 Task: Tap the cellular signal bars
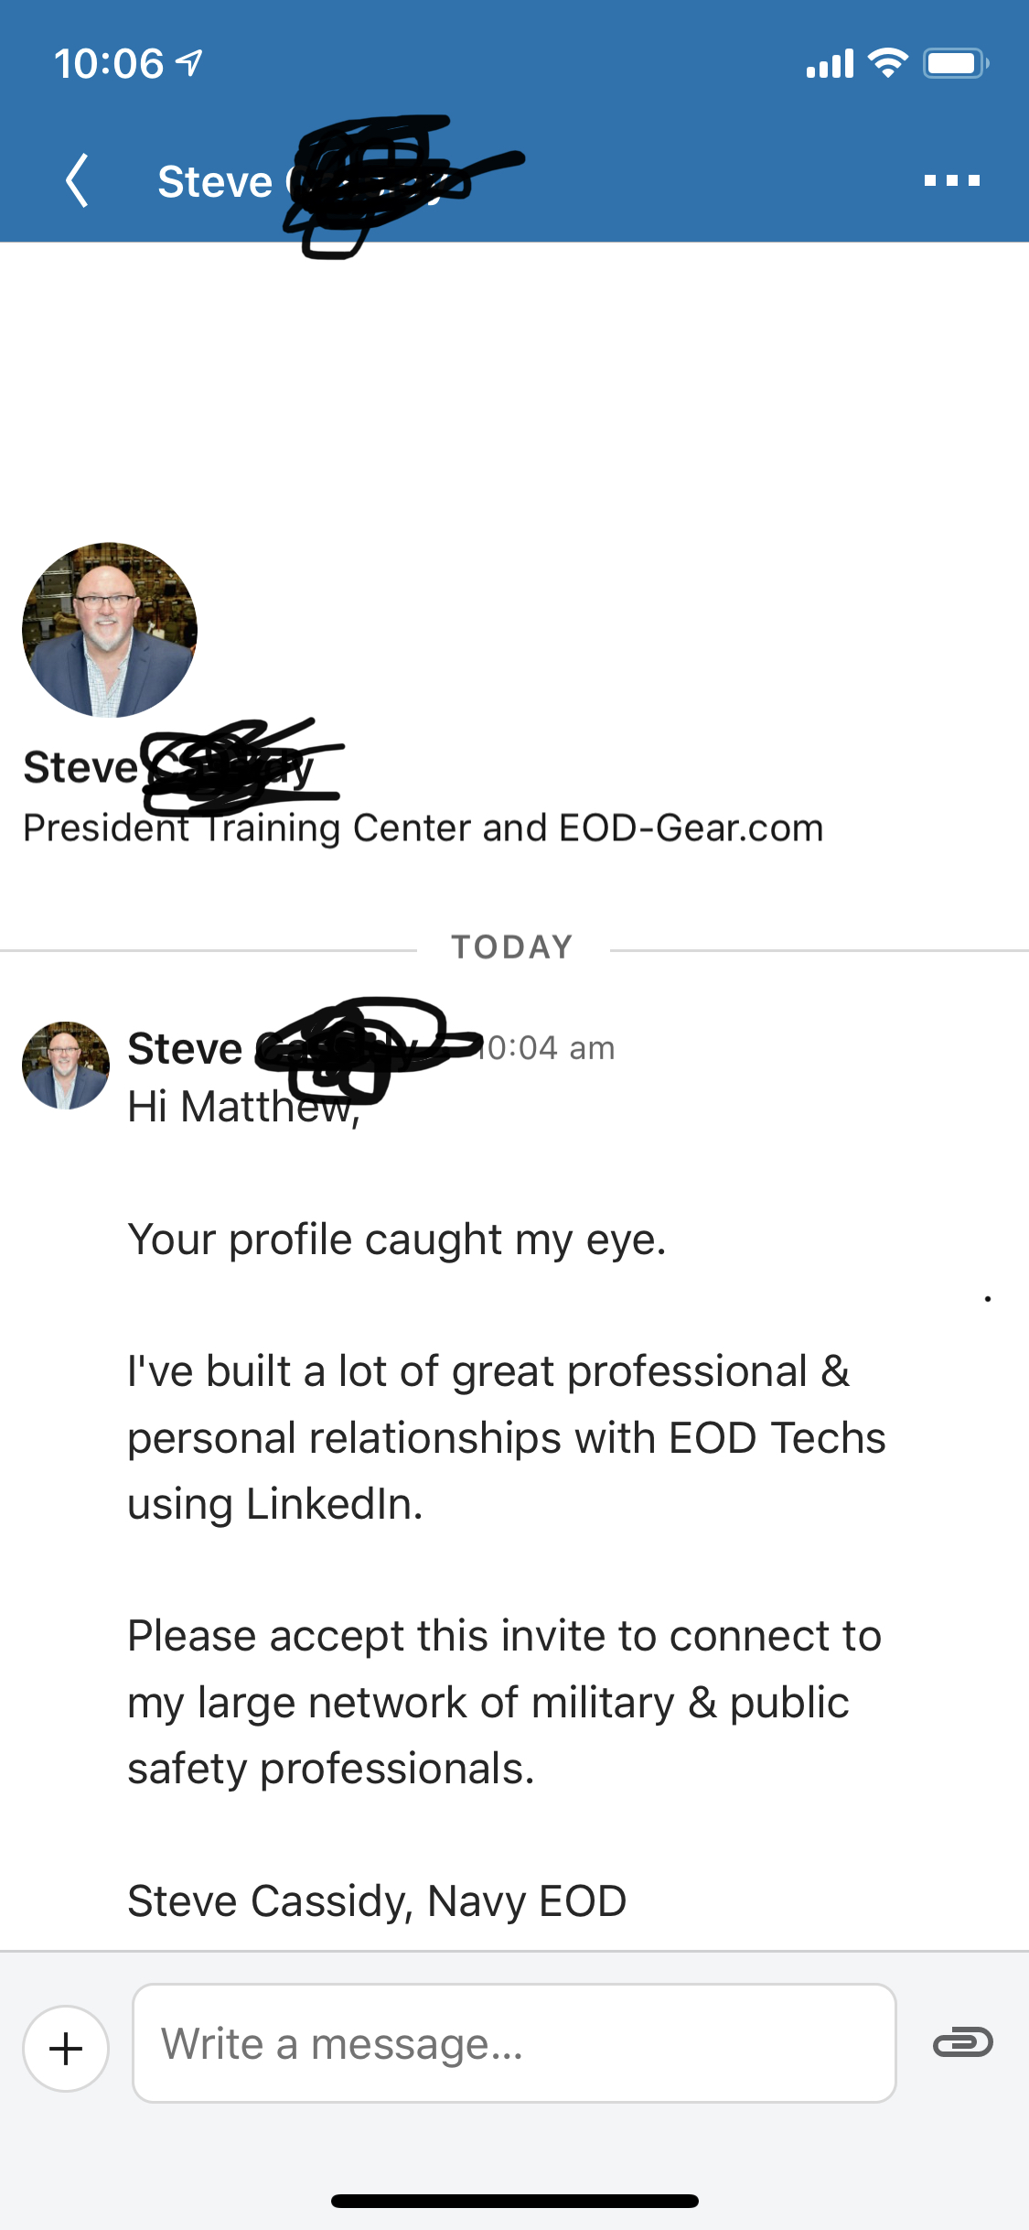[x=830, y=64]
